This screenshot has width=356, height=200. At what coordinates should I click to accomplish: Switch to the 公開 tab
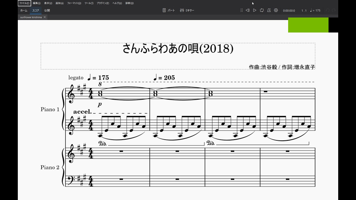(47, 10)
